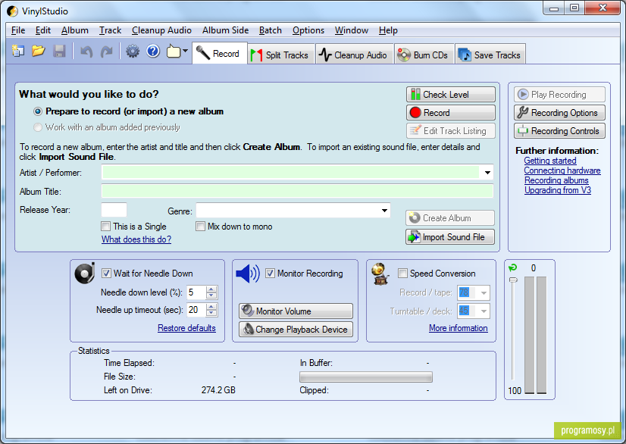Image resolution: width=626 pixels, height=444 pixels.
Task: Open the Help menu
Action: [388, 30]
